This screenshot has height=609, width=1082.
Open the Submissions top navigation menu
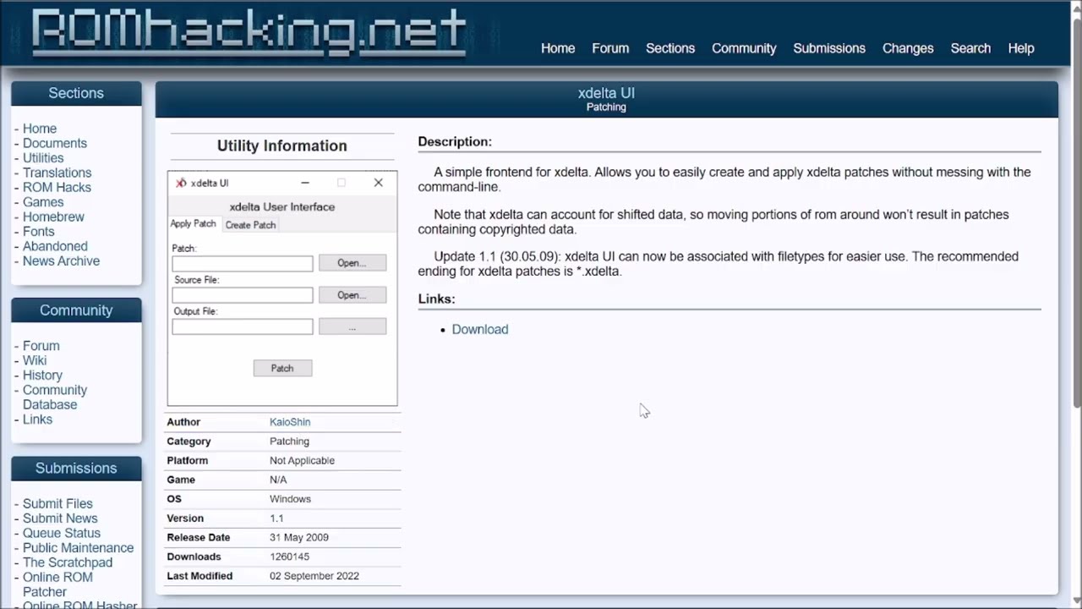[x=829, y=48]
